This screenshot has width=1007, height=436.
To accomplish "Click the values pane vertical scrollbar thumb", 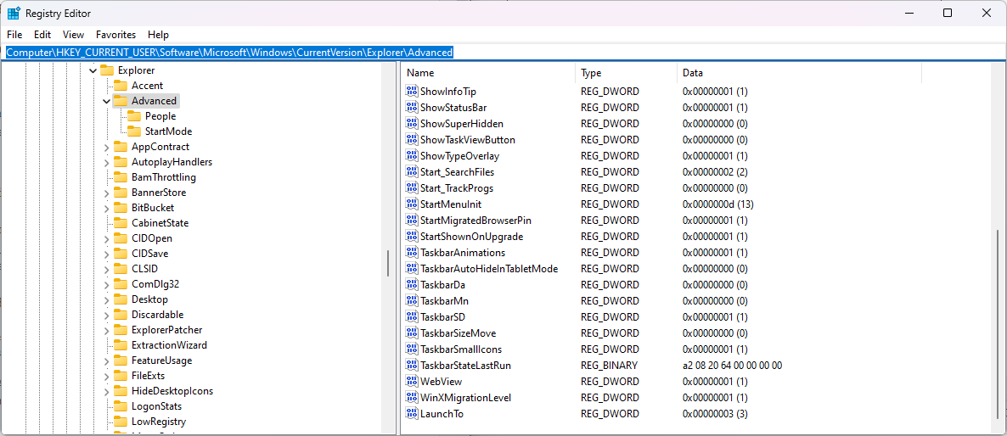I will [x=998, y=325].
